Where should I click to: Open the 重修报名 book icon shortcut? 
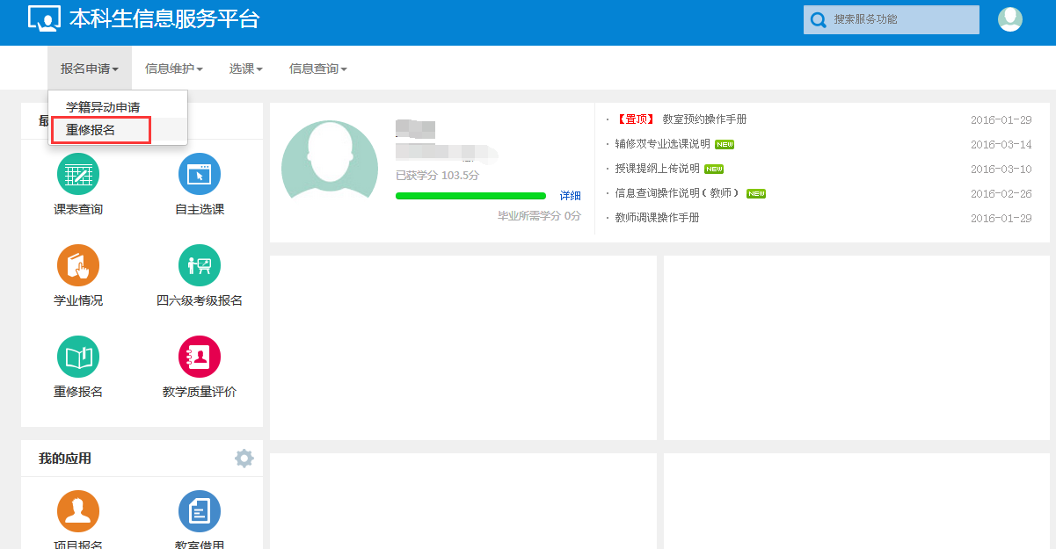(78, 357)
